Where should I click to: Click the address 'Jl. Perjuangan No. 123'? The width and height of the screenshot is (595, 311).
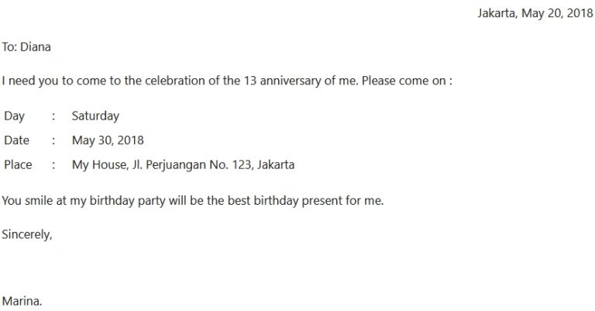click(x=191, y=164)
